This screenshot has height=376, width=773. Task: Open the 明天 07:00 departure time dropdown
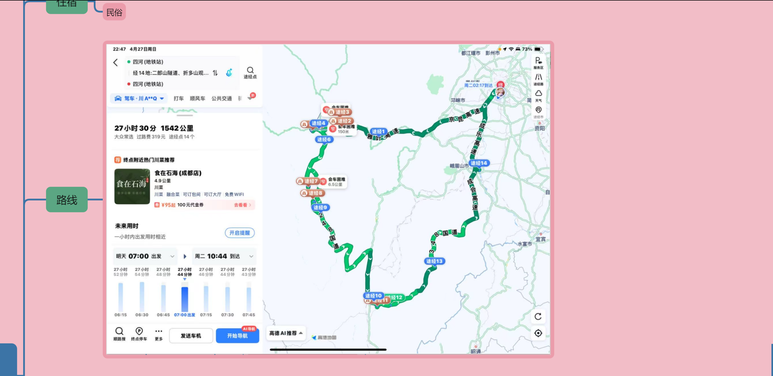pos(145,257)
